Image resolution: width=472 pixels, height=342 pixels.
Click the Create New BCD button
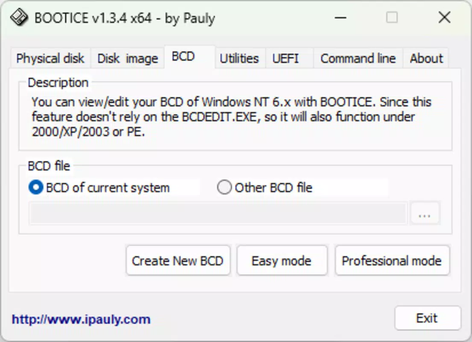178,260
